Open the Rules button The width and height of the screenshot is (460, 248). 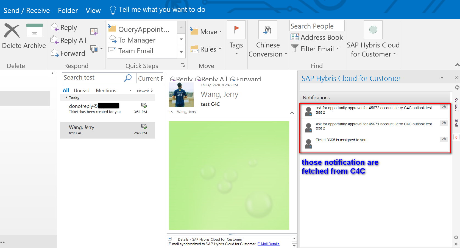(x=205, y=49)
